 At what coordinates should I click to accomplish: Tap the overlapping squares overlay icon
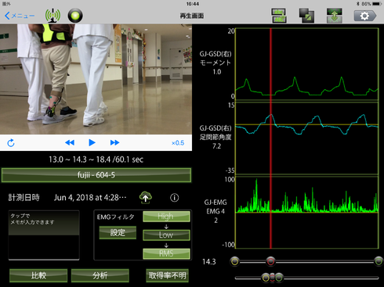[306, 16]
